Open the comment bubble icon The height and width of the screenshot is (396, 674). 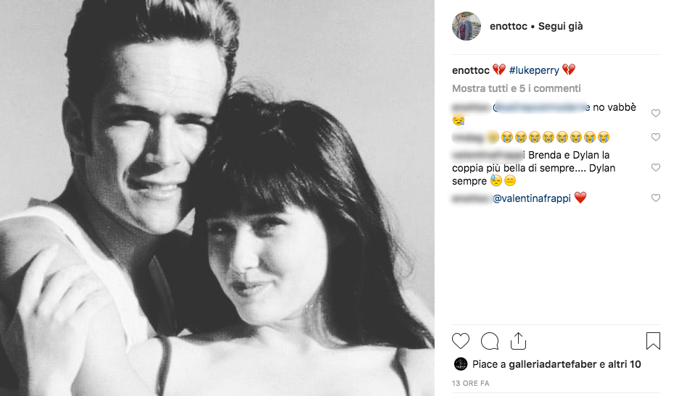(x=490, y=341)
